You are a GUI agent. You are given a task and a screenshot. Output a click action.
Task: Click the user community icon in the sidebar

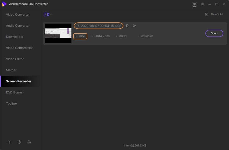(x=29, y=142)
